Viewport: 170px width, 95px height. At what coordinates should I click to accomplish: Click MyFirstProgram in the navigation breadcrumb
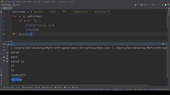6,5
